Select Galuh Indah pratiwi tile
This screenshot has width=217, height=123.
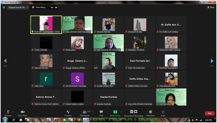[x=78, y=97]
